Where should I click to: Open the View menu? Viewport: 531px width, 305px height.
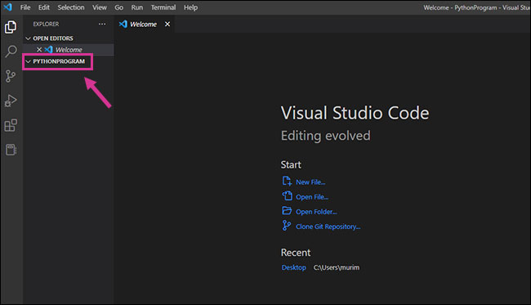100,7
